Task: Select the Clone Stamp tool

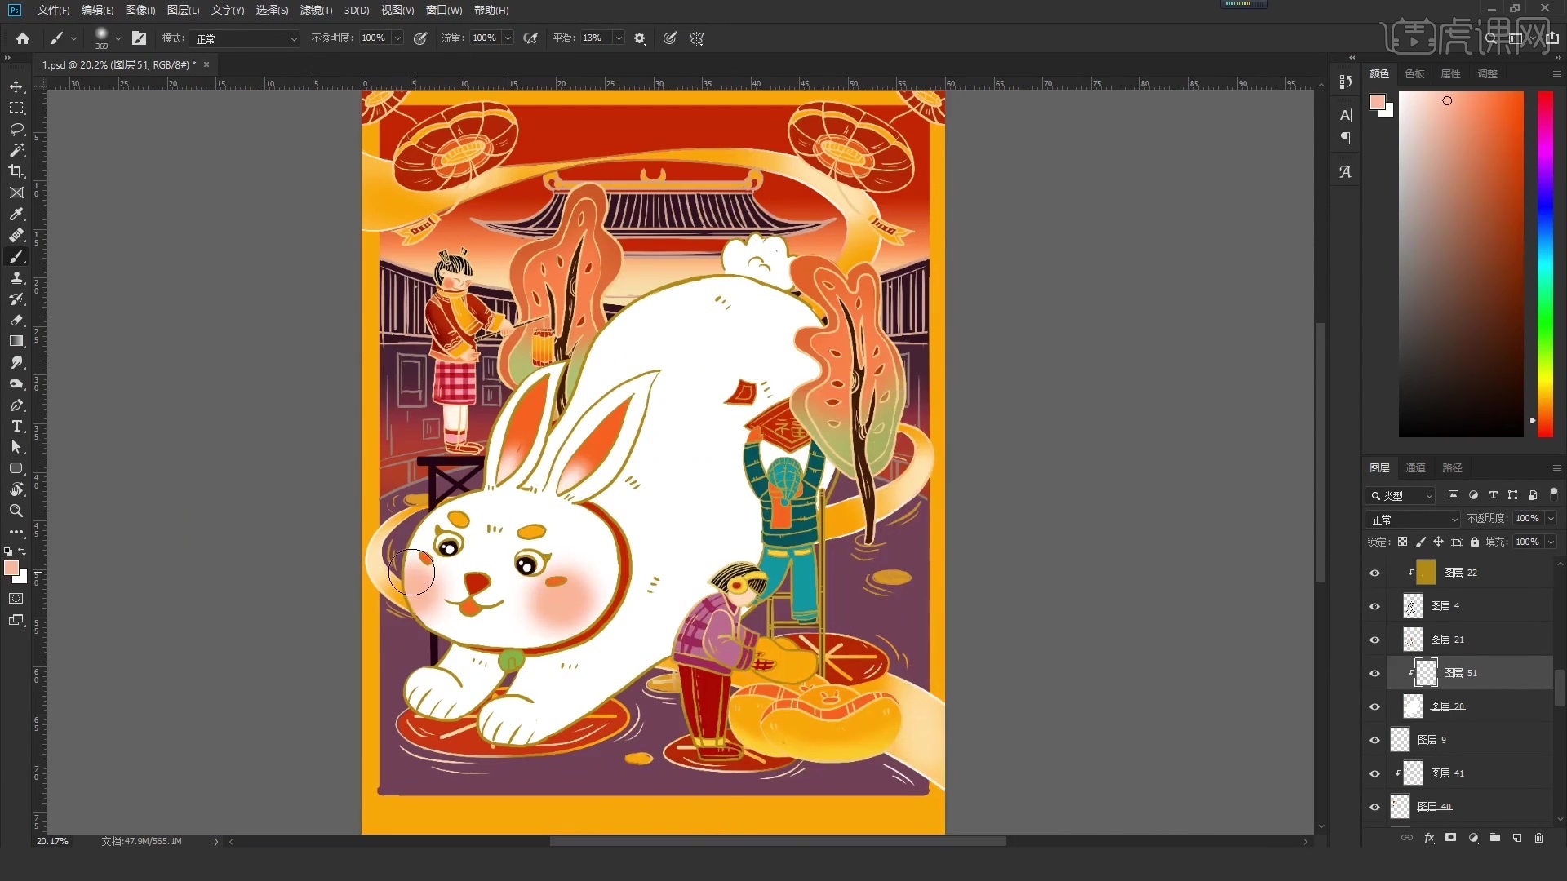Action: tap(16, 277)
